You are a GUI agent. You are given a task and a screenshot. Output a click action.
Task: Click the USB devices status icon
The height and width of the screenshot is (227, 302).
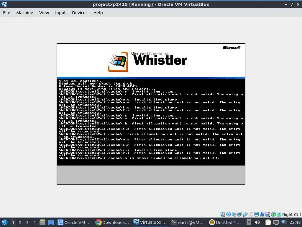click(x=245, y=214)
